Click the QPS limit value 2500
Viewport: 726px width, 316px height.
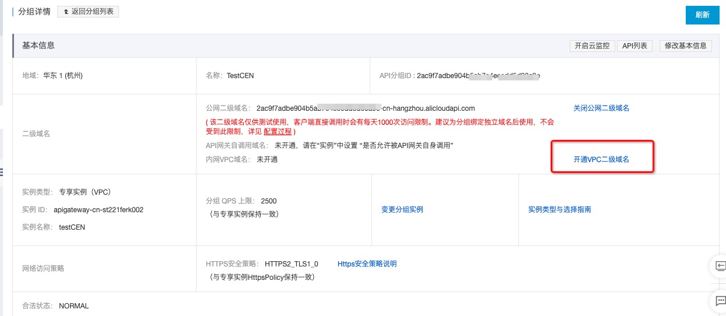point(269,201)
